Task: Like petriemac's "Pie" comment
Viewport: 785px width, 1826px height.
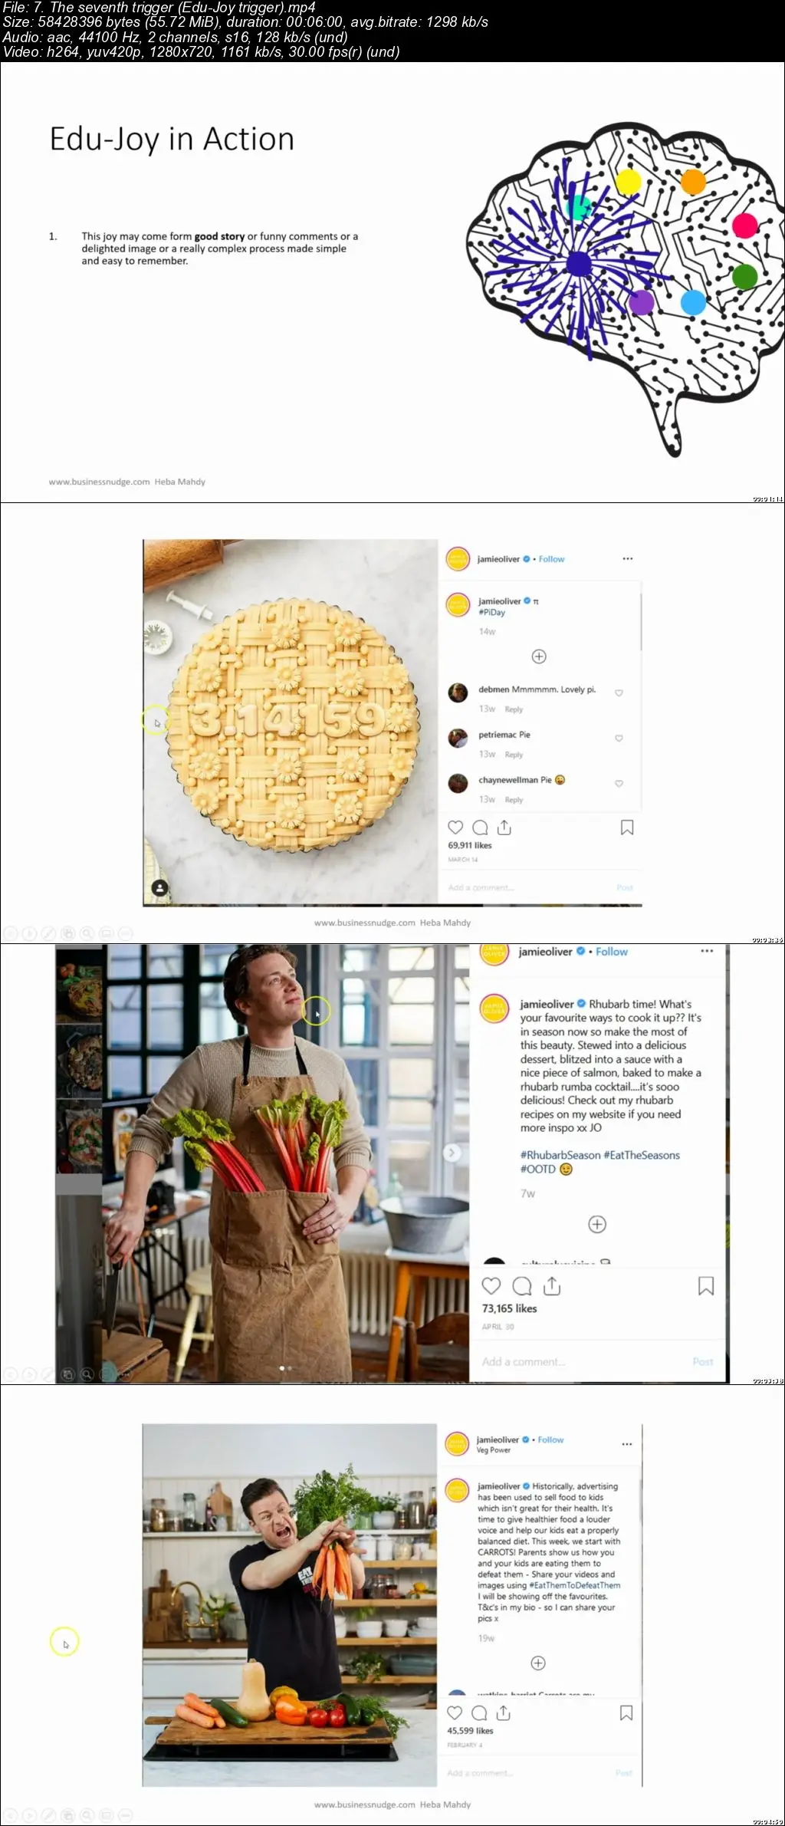Action: pyautogui.click(x=619, y=739)
